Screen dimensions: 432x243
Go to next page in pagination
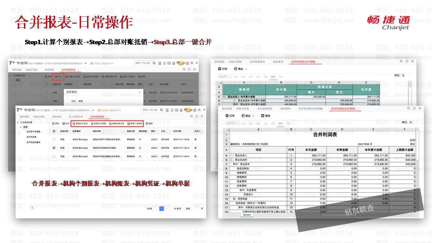click(x=168, y=209)
